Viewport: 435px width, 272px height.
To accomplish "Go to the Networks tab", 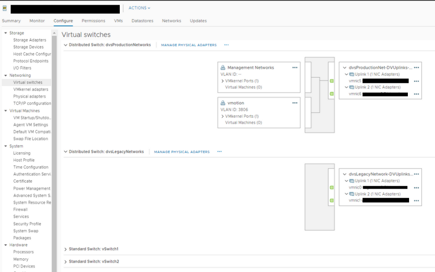I will 172,21.
